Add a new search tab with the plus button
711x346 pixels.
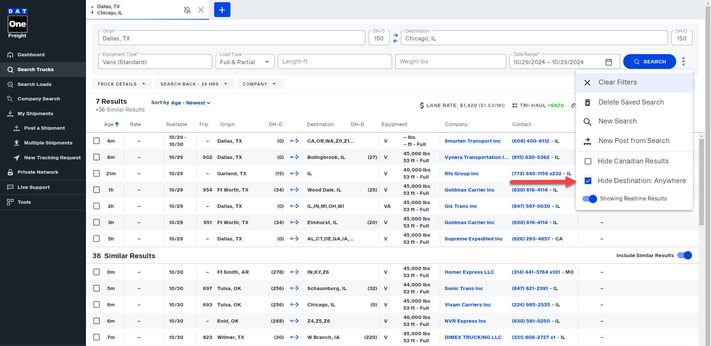(x=222, y=10)
